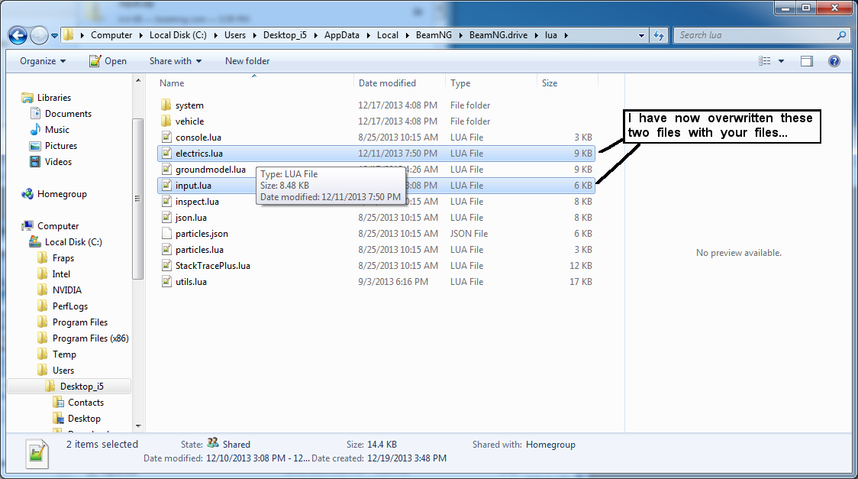The width and height of the screenshot is (858, 479).
Task: Go back with the Back arrow button
Action: point(18,36)
